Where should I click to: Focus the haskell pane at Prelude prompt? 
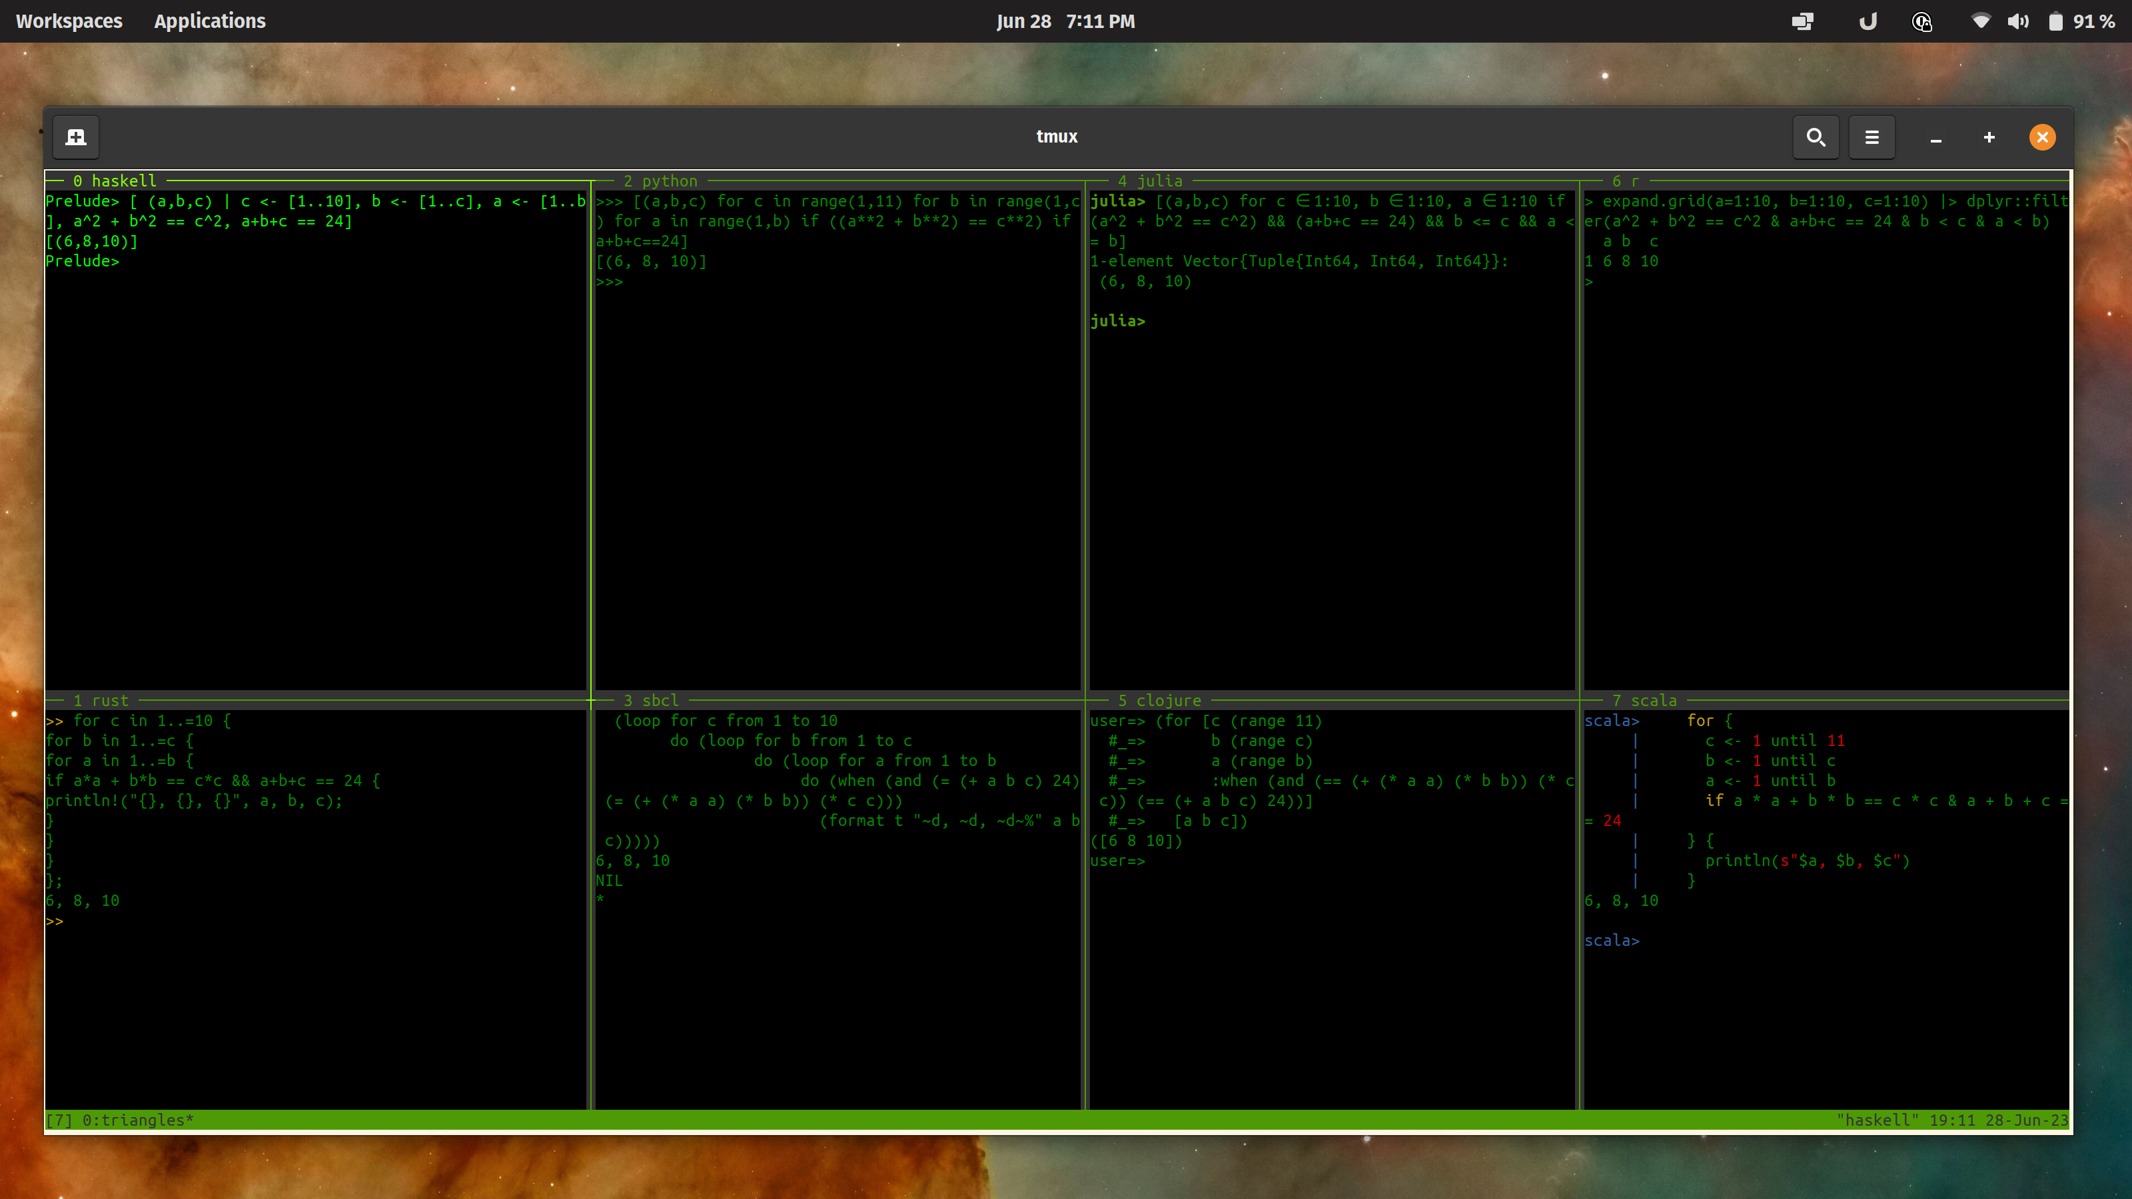tap(83, 262)
